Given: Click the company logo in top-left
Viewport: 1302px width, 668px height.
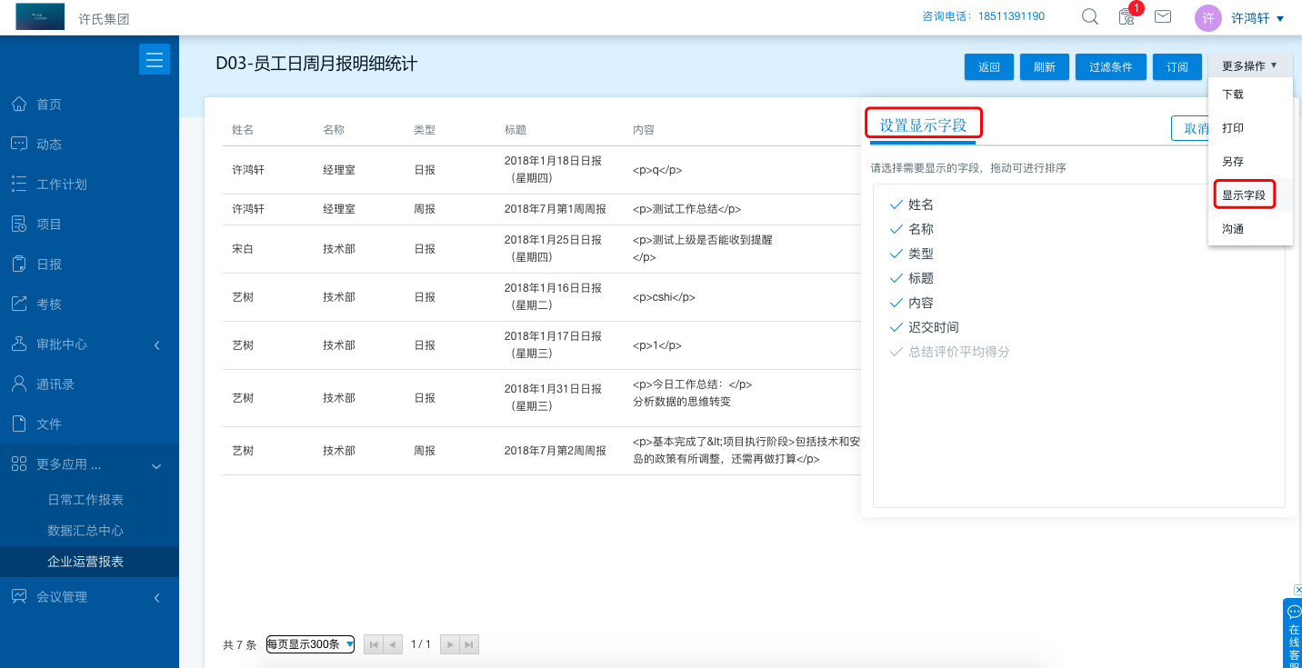Looking at the screenshot, I should click(x=40, y=16).
